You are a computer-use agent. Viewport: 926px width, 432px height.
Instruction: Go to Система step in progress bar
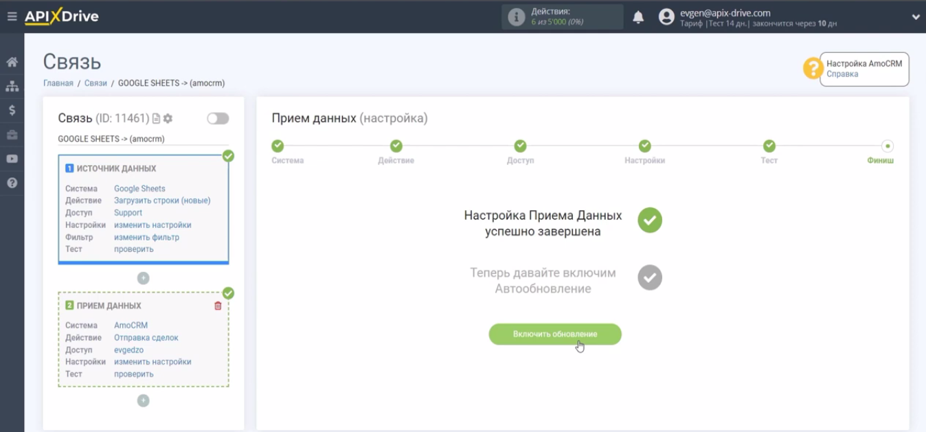(278, 146)
